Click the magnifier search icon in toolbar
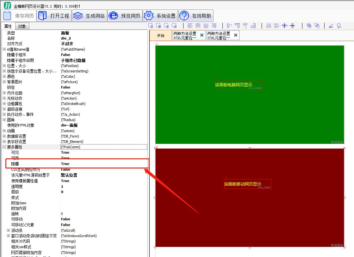 pyautogui.click(x=339, y=26)
